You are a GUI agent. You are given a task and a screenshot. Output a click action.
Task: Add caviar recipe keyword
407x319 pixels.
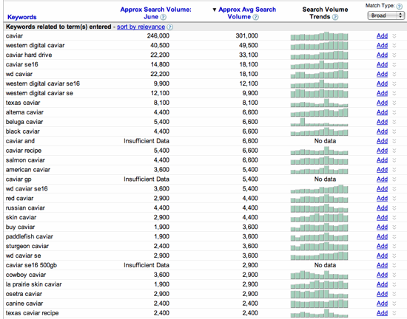point(382,151)
